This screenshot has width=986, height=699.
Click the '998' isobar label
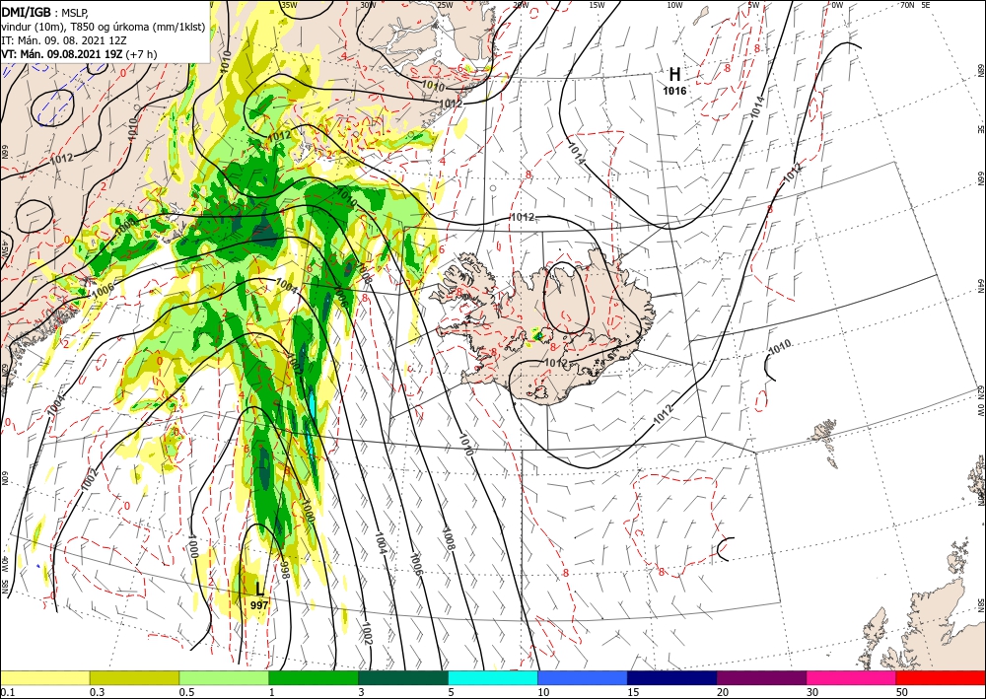pos(284,570)
